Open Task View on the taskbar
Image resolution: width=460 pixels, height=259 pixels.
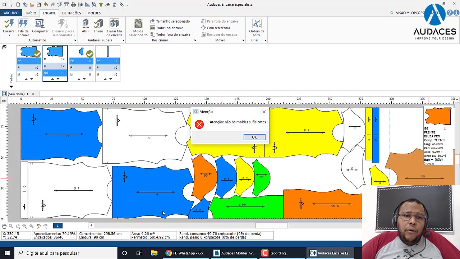click(x=139, y=253)
